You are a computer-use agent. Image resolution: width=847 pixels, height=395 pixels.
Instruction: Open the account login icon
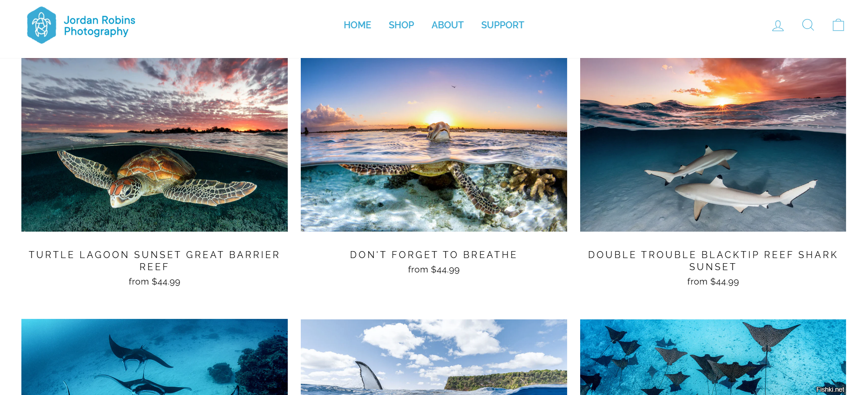[x=778, y=26]
